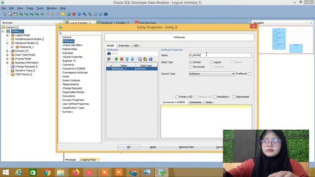Click the Zoom In magnifier icon
The height and width of the screenshot is (177, 315).
pyautogui.click(x=85, y=14)
